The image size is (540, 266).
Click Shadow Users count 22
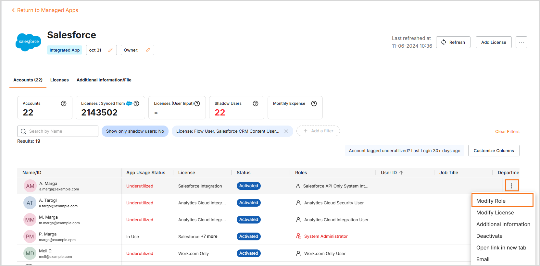(x=220, y=112)
